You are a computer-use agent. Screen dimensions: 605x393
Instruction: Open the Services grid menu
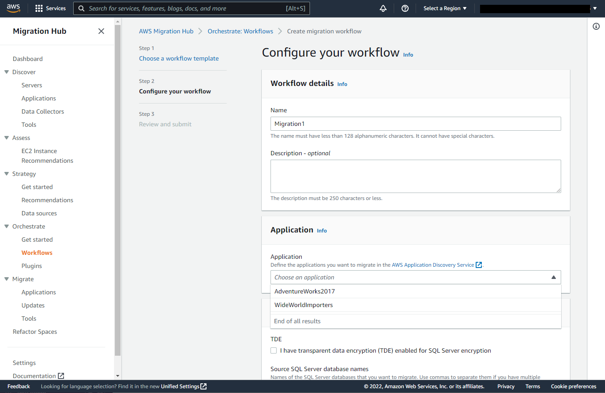coord(39,8)
